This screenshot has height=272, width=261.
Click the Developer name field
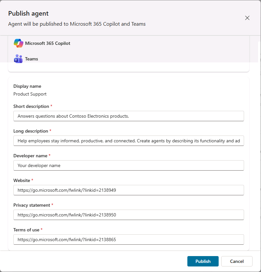click(128, 165)
